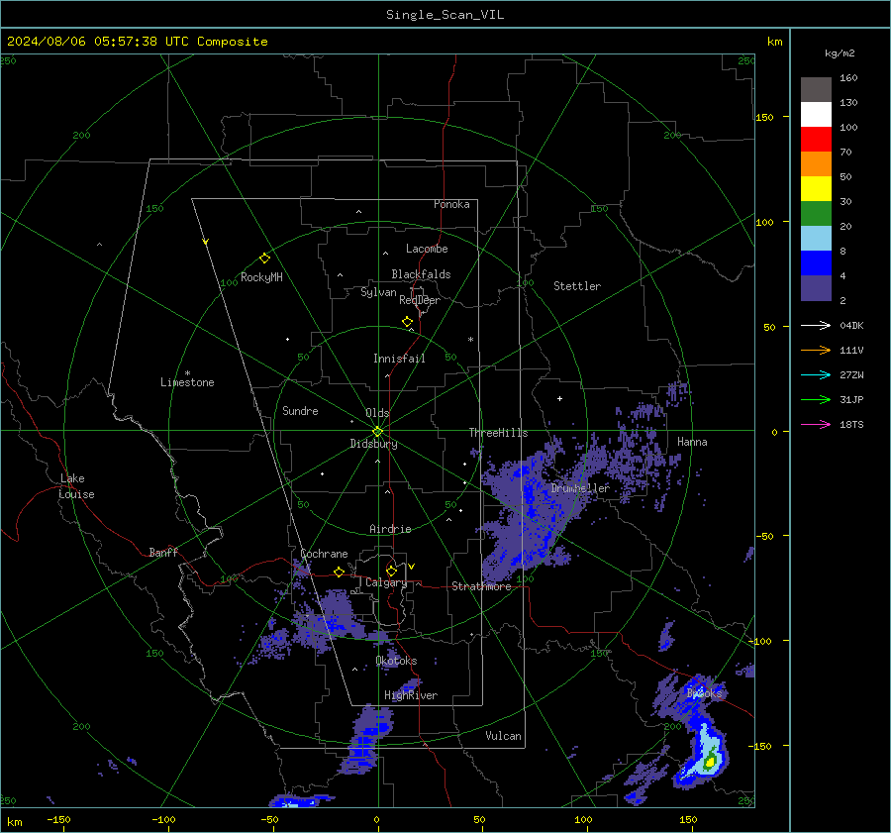Click the Didsbury town label

373,444
